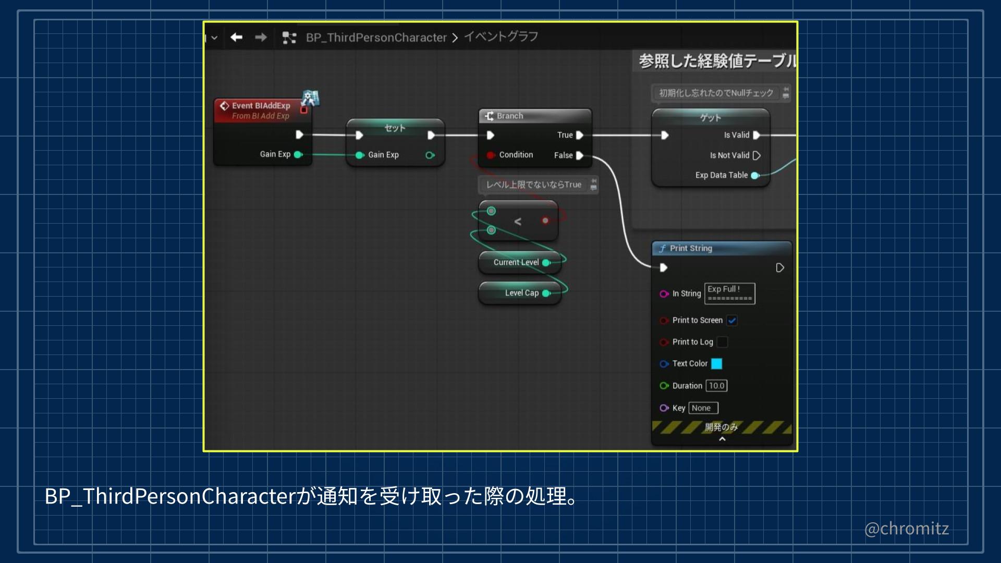Click the blueprint graph icon beside BP_ThirdPersonCharacter
Viewport: 1001px width, 563px height.
tap(289, 38)
